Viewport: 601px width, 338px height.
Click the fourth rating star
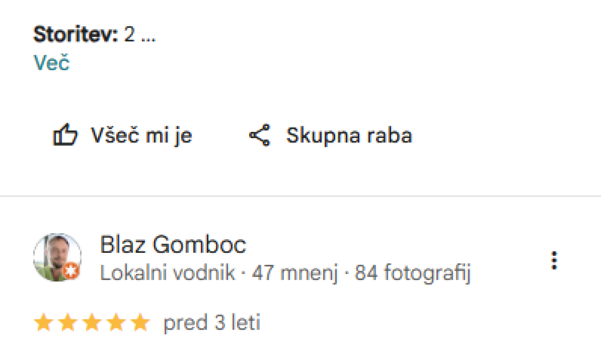click(x=116, y=322)
